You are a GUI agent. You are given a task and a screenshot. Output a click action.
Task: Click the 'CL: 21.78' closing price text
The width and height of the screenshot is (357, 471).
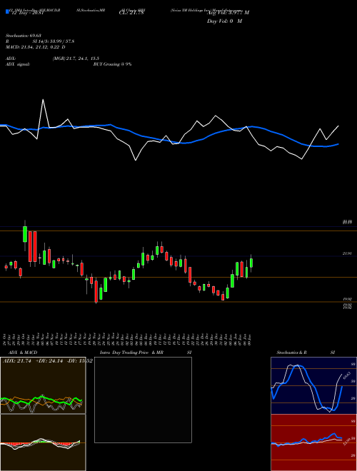tap(131, 13)
